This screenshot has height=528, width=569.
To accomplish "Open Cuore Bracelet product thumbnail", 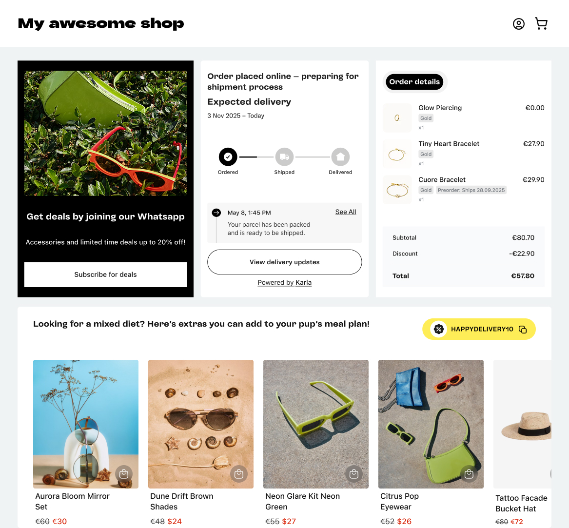I will [x=397, y=190].
